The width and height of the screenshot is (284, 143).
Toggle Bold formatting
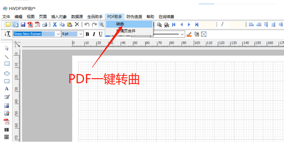(x=87, y=34)
